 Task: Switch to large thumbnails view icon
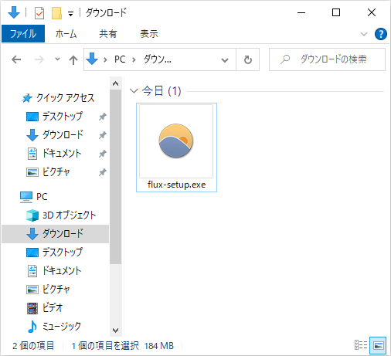378,345
